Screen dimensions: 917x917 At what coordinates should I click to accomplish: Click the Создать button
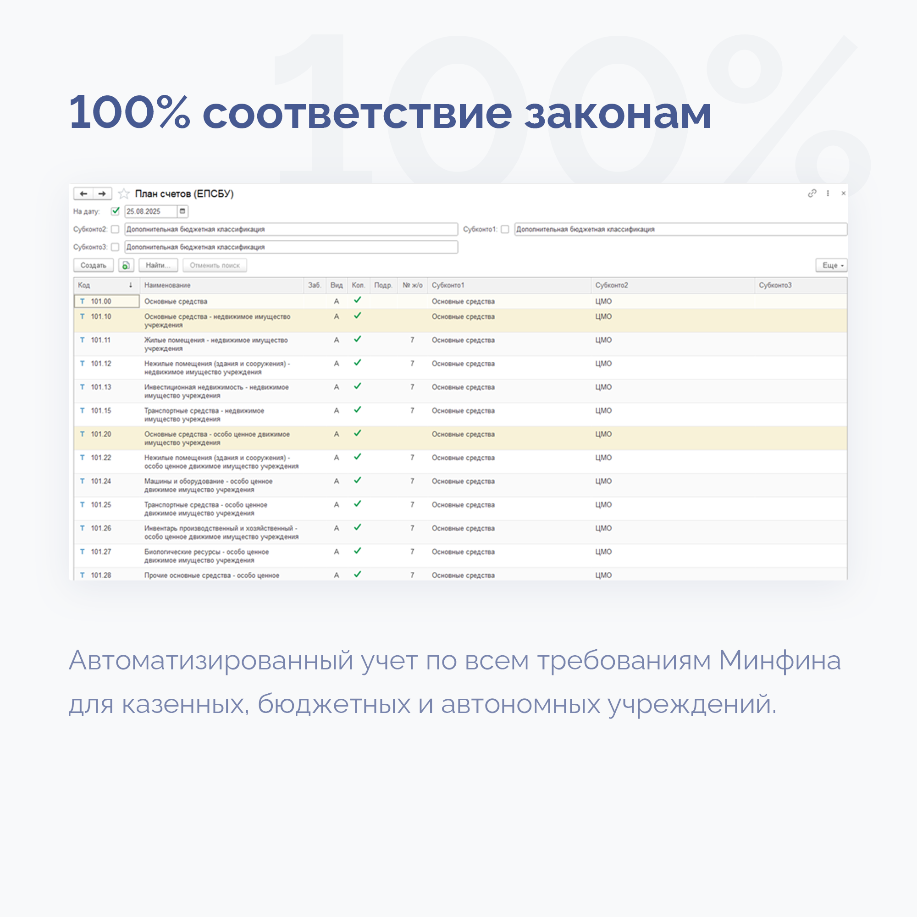pos(94,265)
